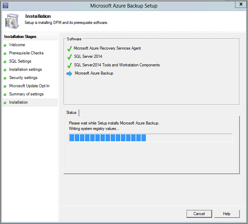
Task: Click the Microsoft Azure Backup software entry
Action: [x=94, y=73]
